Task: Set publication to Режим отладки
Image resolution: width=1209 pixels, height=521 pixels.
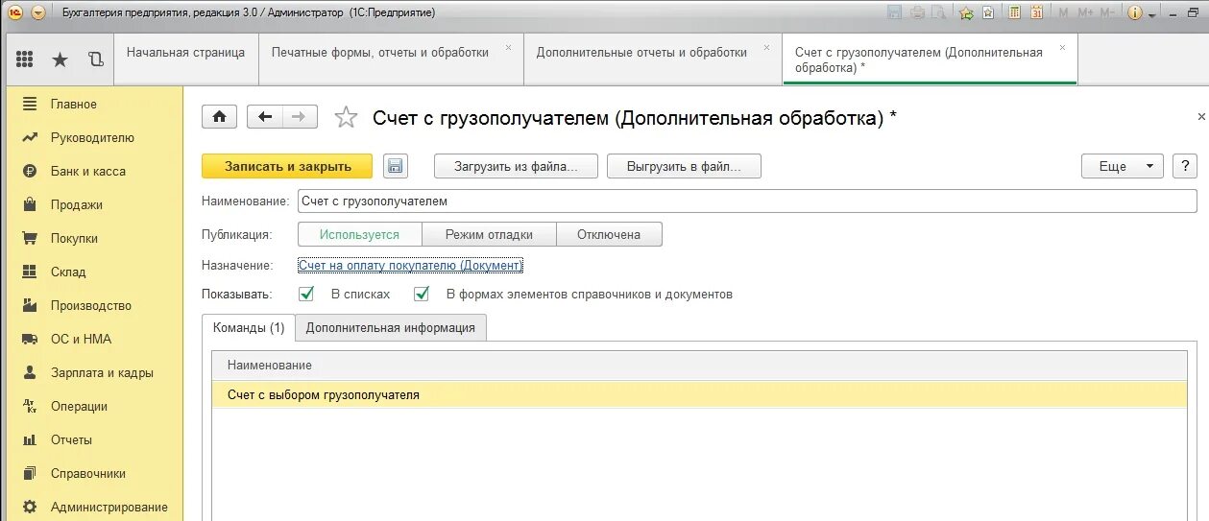Action: pyautogui.click(x=489, y=234)
